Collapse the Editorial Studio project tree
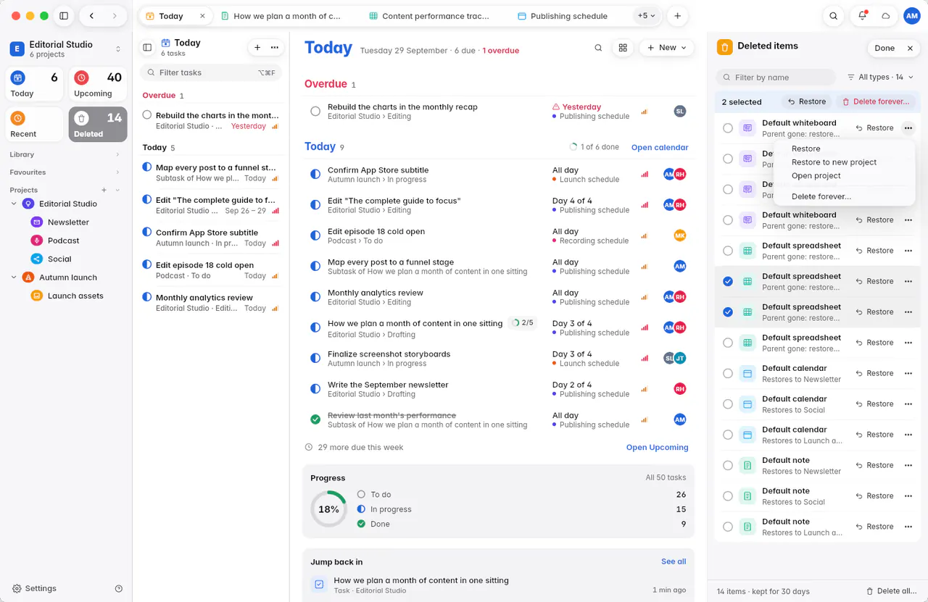The width and height of the screenshot is (928, 602). tap(14, 204)
